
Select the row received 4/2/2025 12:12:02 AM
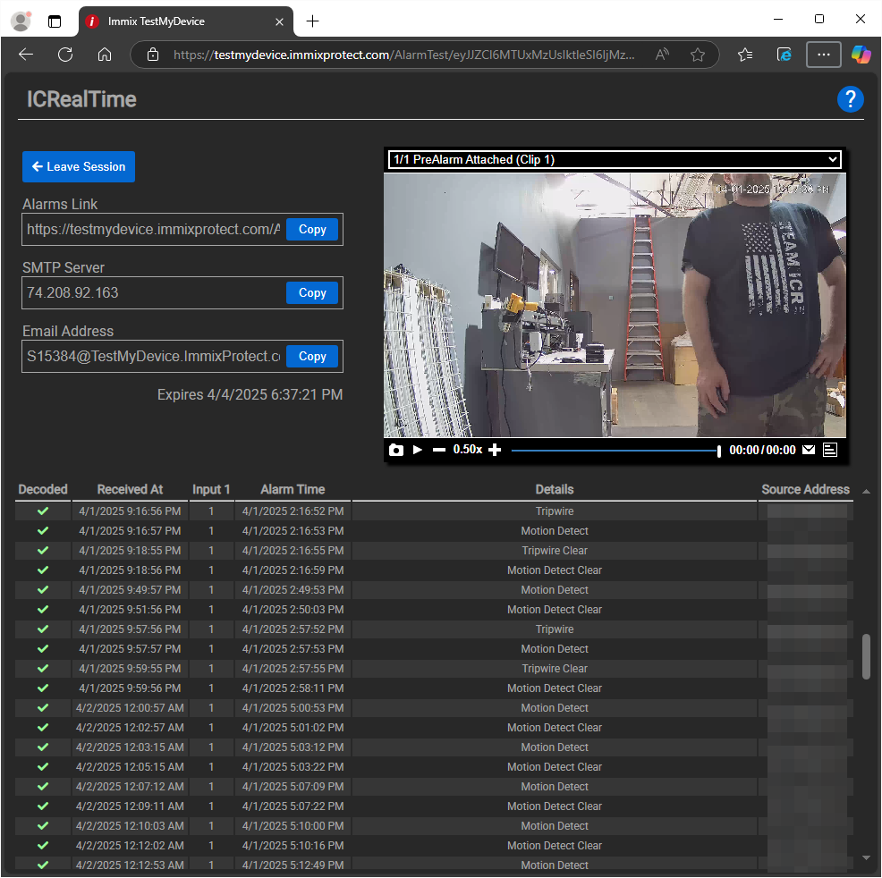coord(434,846)
